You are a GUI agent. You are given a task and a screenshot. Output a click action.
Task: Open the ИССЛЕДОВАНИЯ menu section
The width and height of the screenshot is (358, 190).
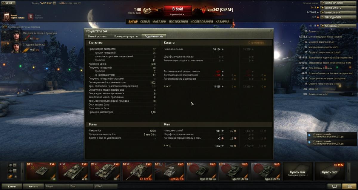pyautogui.click(x=202, y=22)
